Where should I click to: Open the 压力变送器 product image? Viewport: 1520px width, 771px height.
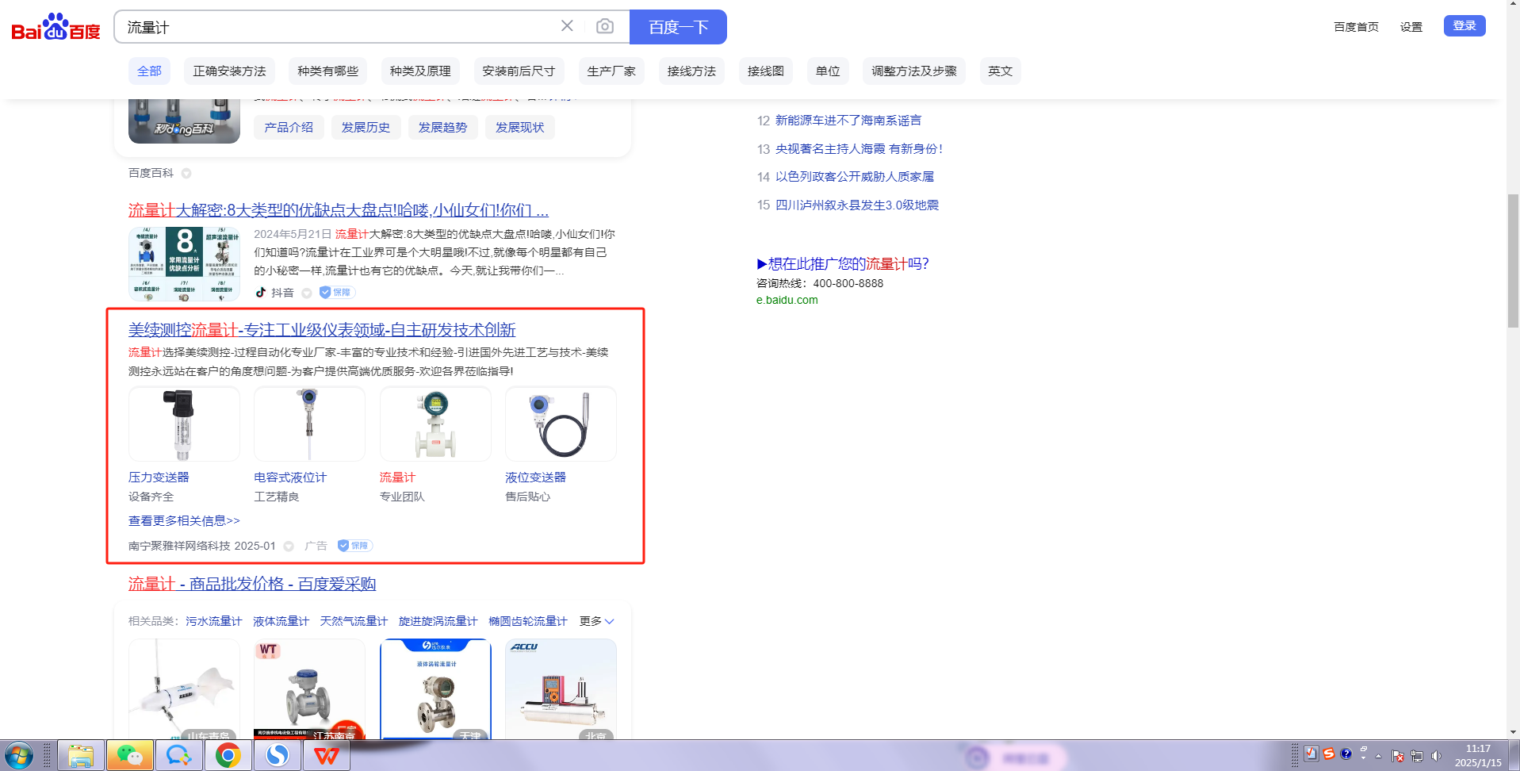(184, 424)
